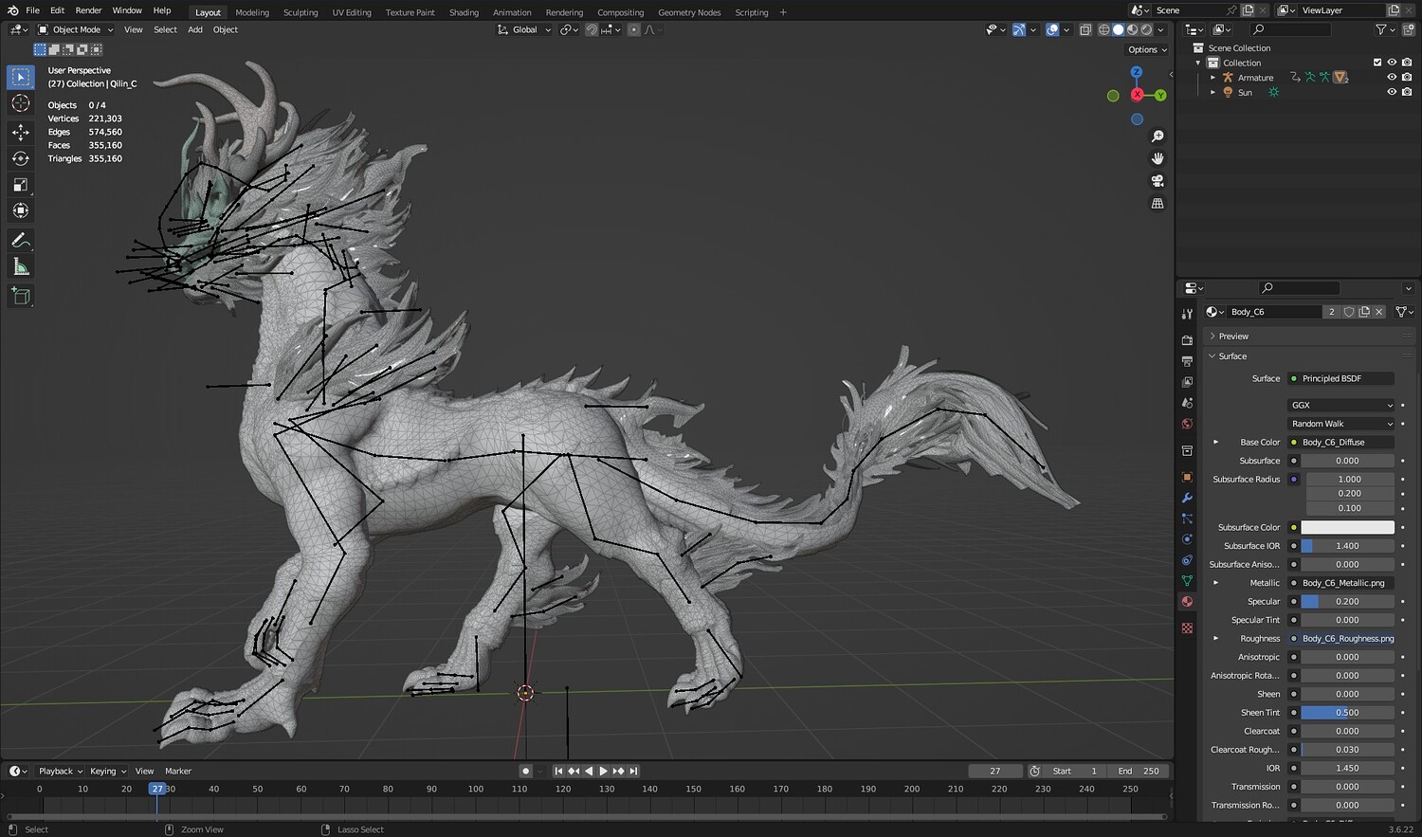Toggle fake user shield for Body_C6
Screen dimensions: 1422x837
(x=1348, y=312)
